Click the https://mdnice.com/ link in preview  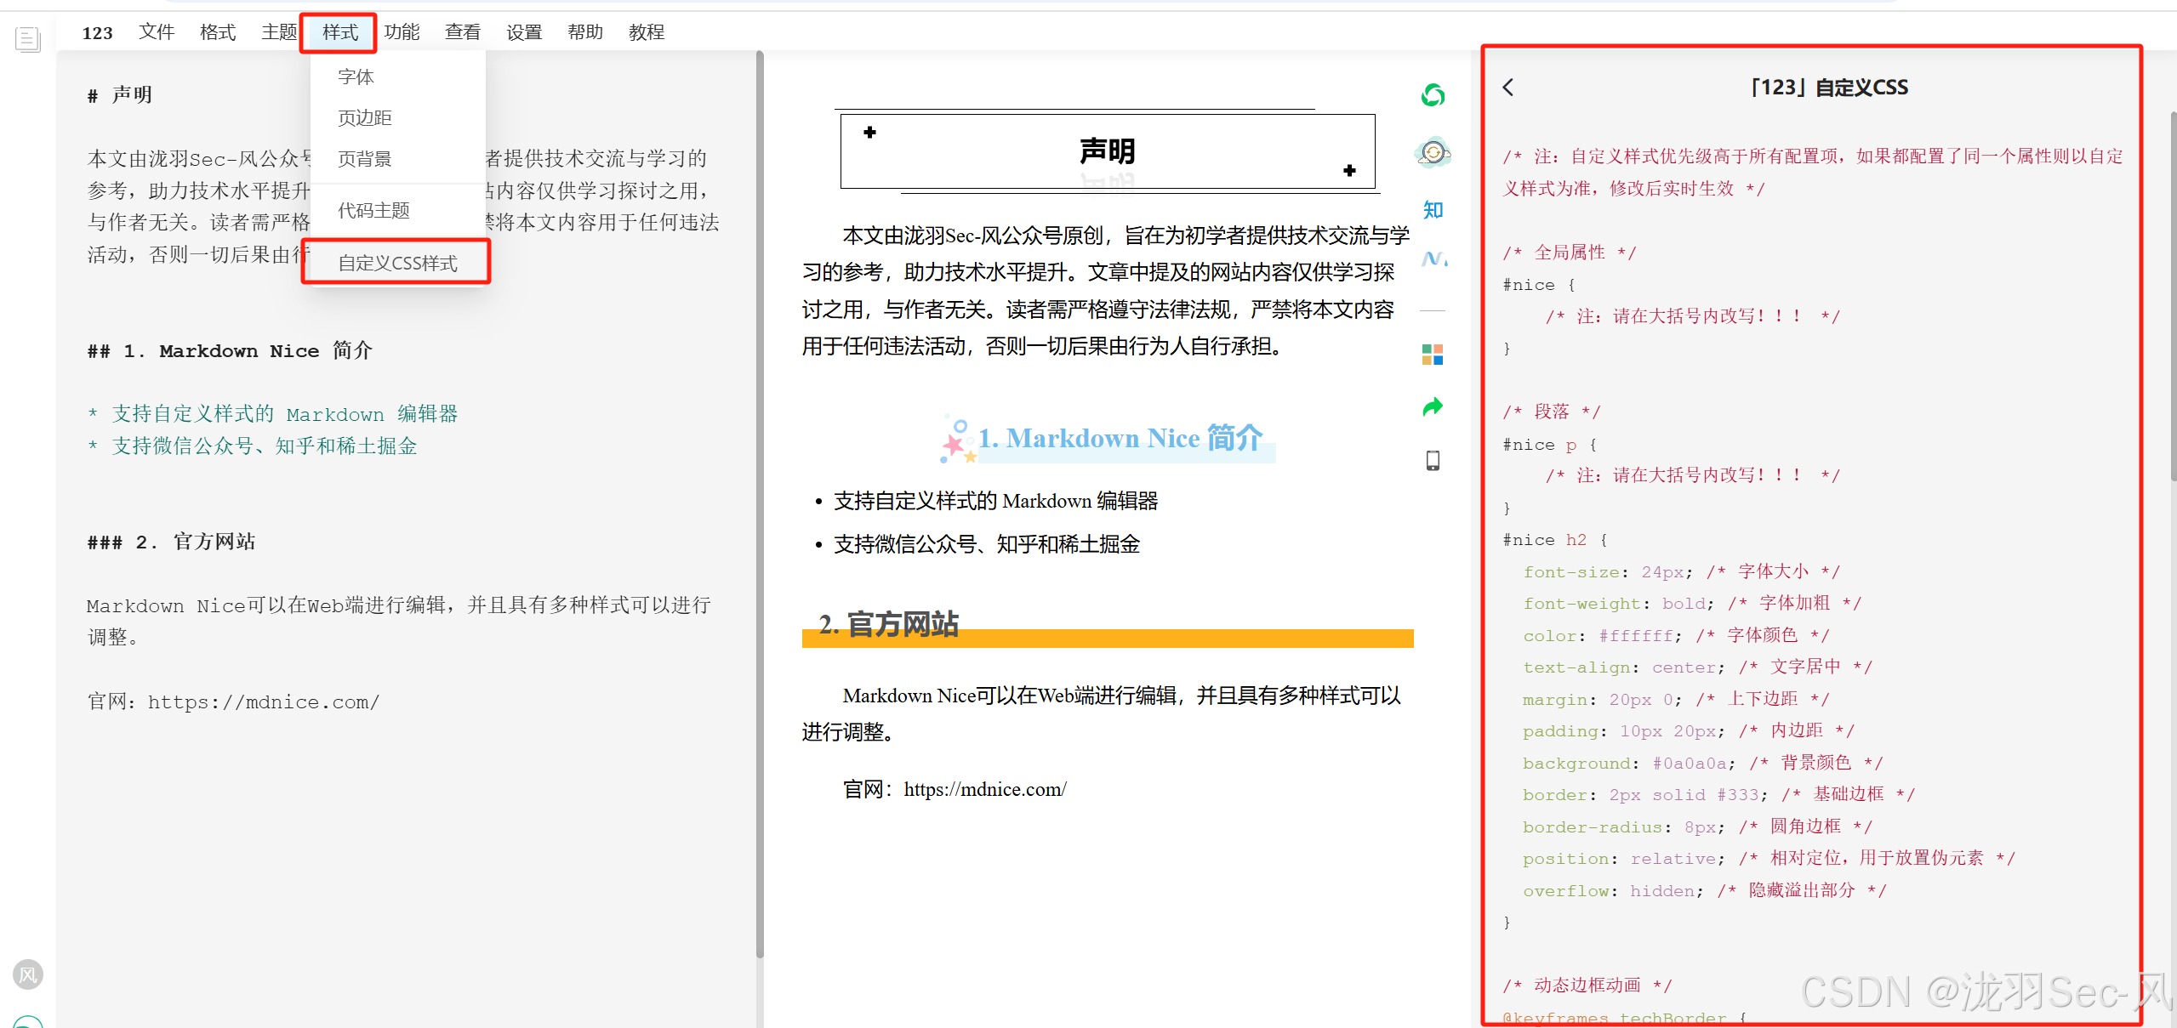[985, 789]
